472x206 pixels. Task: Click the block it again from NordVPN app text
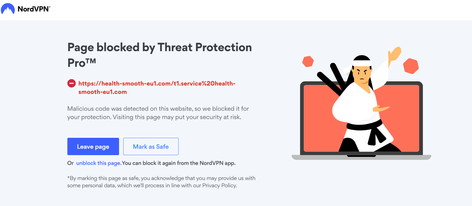[x=179, y=163]
